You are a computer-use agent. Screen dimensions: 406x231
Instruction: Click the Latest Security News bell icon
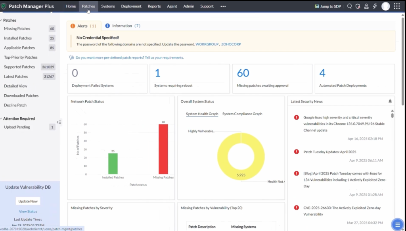(x=390, y=101)
